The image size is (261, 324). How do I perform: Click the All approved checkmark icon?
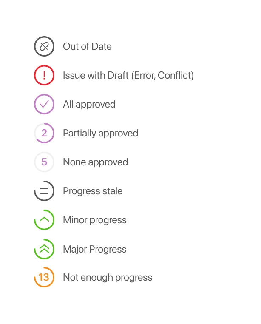(44, 104)
